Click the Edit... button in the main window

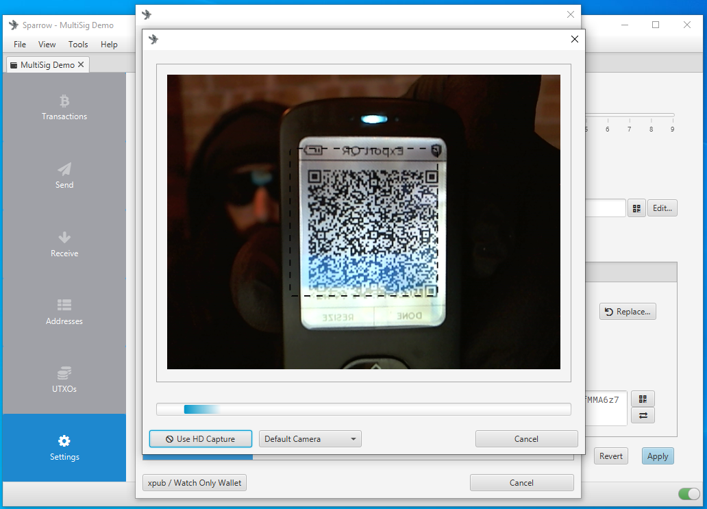(662, 208)
